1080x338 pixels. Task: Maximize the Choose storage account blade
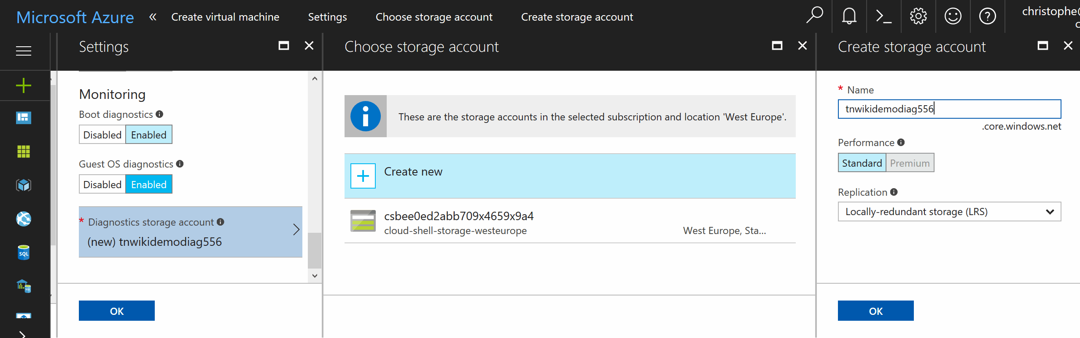tap(777, 45)
